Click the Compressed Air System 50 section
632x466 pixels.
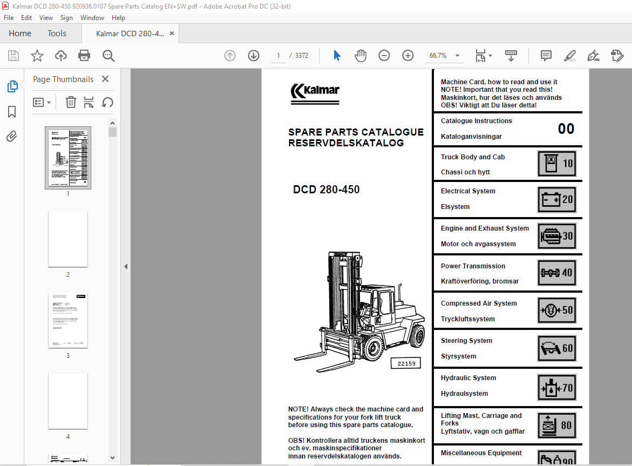tap(508, 310)
